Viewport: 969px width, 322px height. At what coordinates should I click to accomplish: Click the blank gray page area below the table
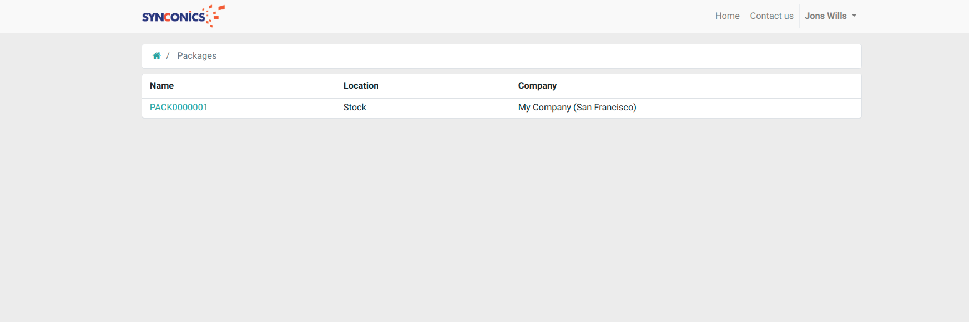[x=499, y=222]
